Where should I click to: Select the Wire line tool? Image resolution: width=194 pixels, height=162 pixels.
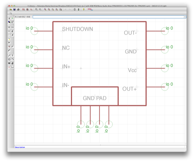point(9,56)
